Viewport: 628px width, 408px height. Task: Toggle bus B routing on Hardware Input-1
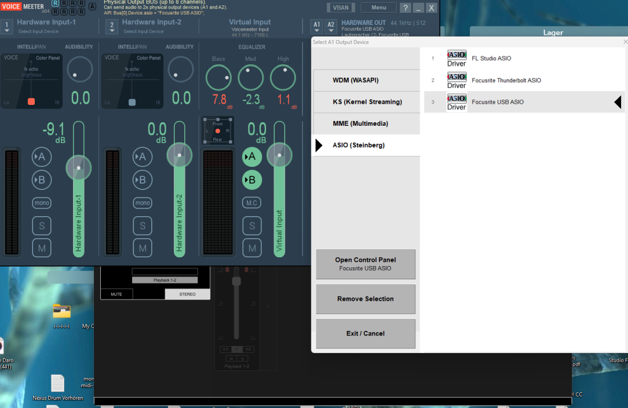[x=42, y=180]
